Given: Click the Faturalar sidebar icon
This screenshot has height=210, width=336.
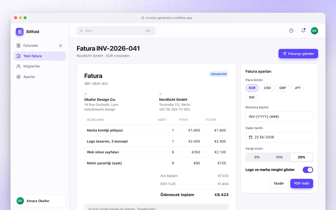Looking at the screenshot, I should 18,46.
